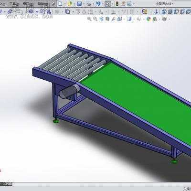Click the View Orientation icon in heads-up toolbar

(119, 19)
